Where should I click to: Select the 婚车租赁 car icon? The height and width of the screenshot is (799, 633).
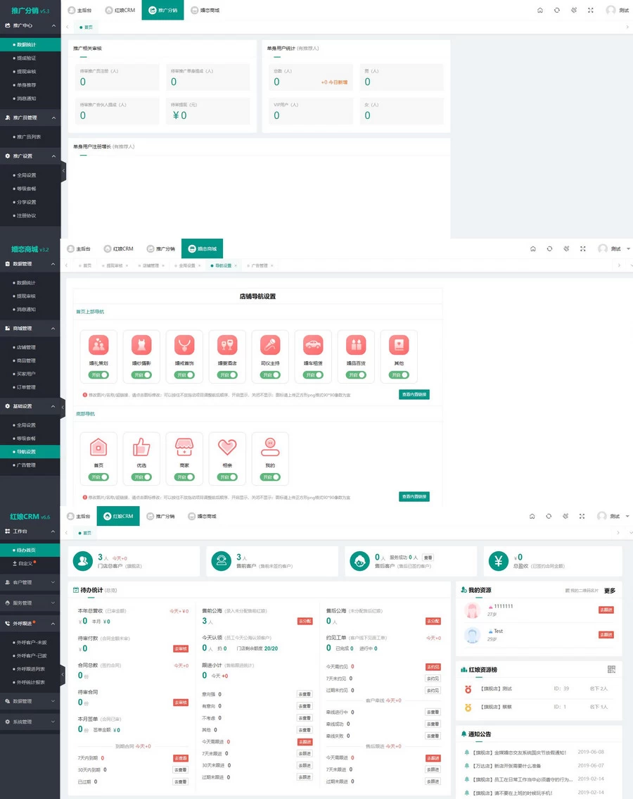click(x=313, y=345)
